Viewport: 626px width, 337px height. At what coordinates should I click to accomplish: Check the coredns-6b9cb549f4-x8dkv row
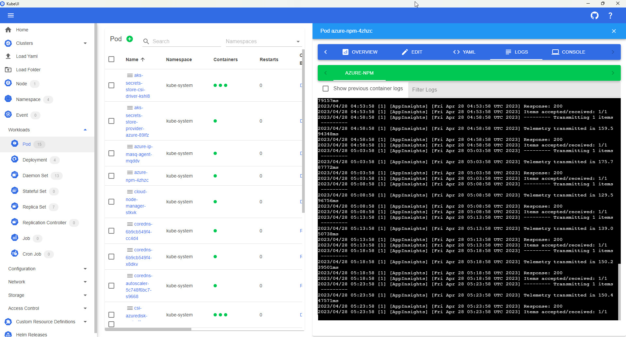coord(111,257)
